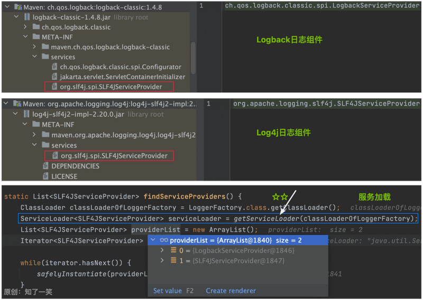The width and height of the screenshot is (423, 300).
Task: Click the Configurator file icon
Action: pyautogui.click(x=54, y=67)
